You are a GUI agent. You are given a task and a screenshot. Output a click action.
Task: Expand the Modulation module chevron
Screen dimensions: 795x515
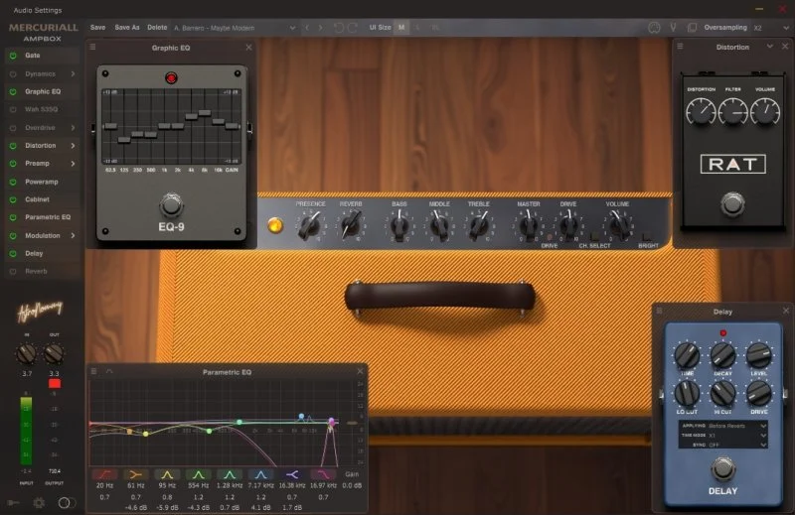(x=73, y=235)
